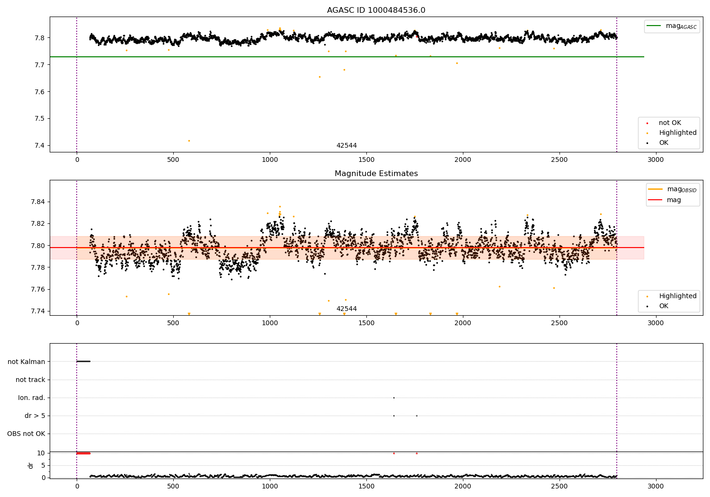Viewport: 710px width, 497px height.
Task: Click the "OBS not OK" row label
Action: [27, 434]
